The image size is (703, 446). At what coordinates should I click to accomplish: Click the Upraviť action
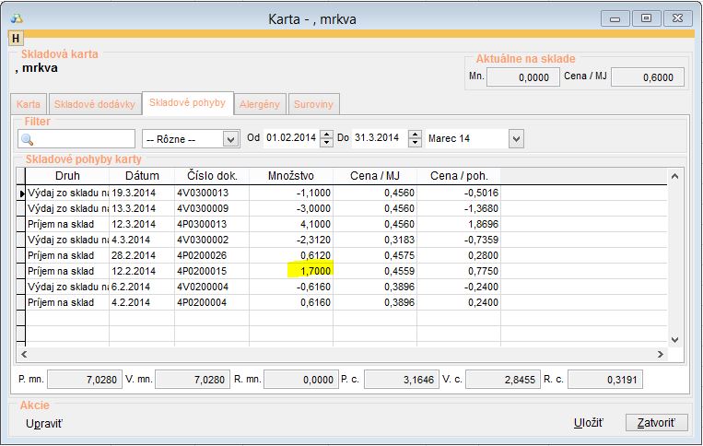(x=44, y=423)
